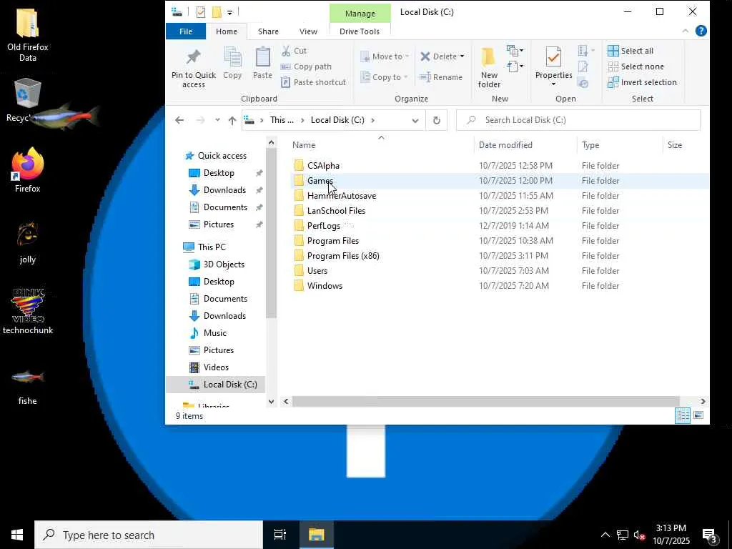Viewport: 732px width, 549px height.
Task: Click the Search Local Disk (C:) field
Action: 578,120
